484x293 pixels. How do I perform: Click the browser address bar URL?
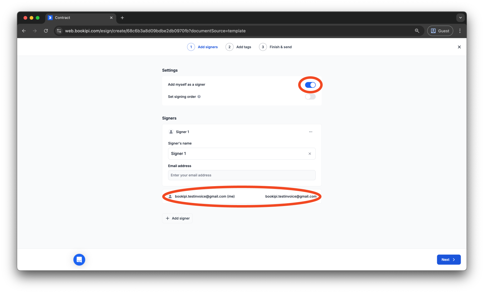point(155,31)
